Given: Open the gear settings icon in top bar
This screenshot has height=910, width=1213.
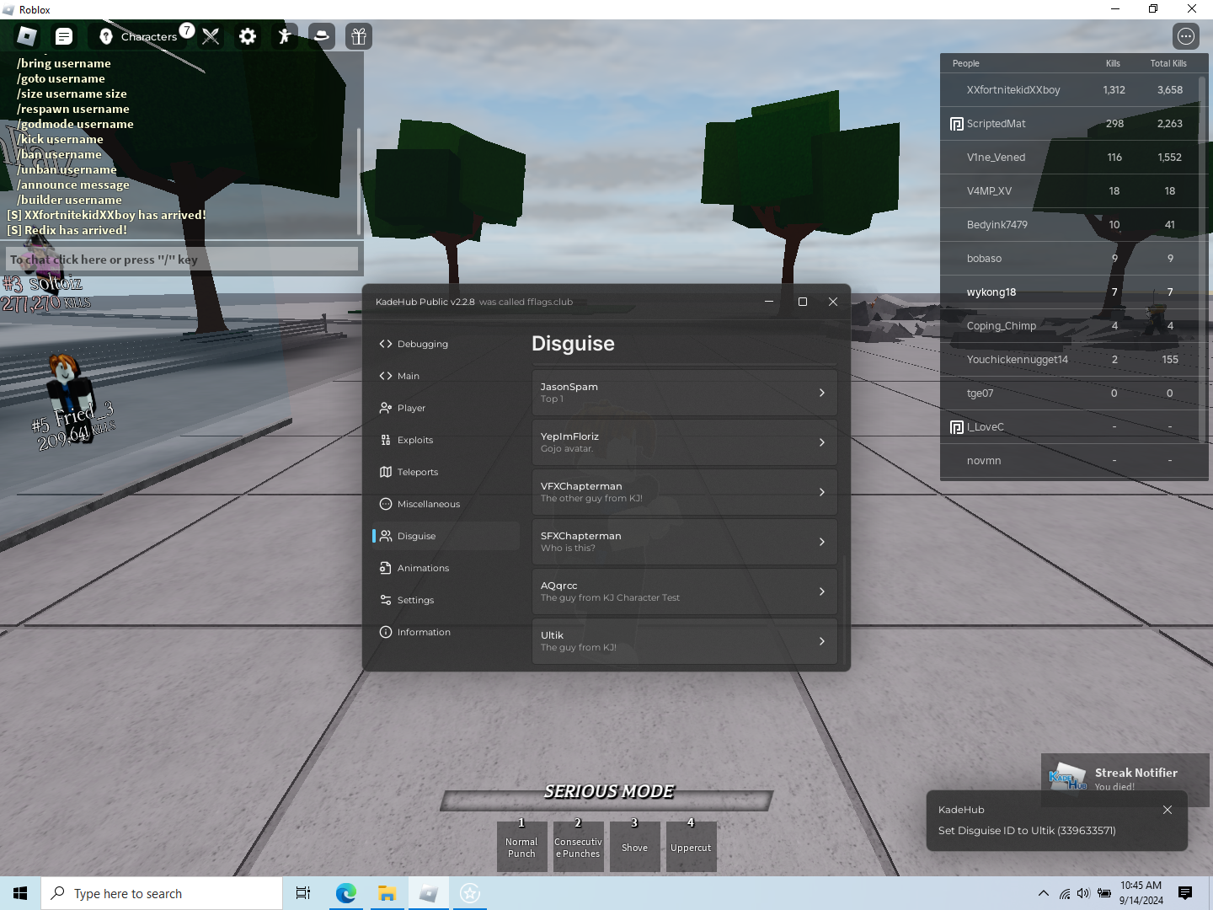Looking at the screenshot, I should [x=248, y=36].
